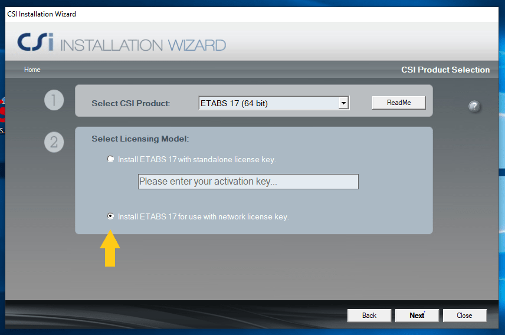This screenshot has height=335, width=505.
Task: Select standalone license key install option
Action: pyautogui.click(x=110, y=159)
